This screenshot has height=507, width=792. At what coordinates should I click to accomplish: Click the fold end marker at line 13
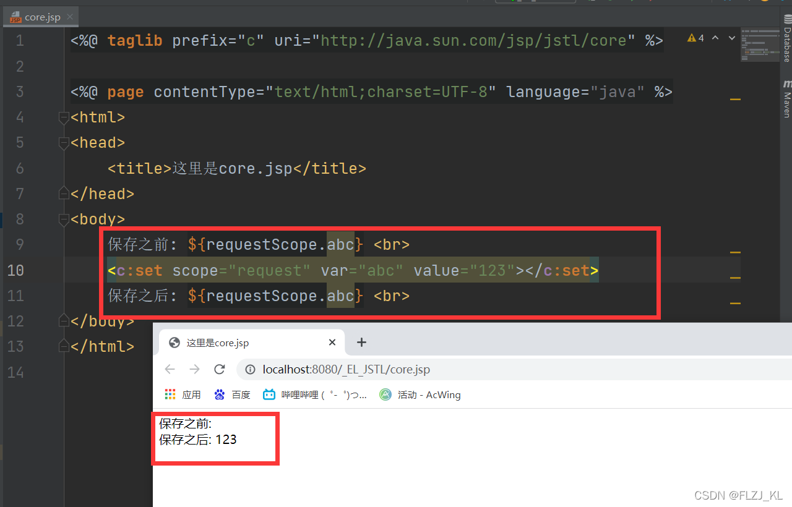pos(62,346)
